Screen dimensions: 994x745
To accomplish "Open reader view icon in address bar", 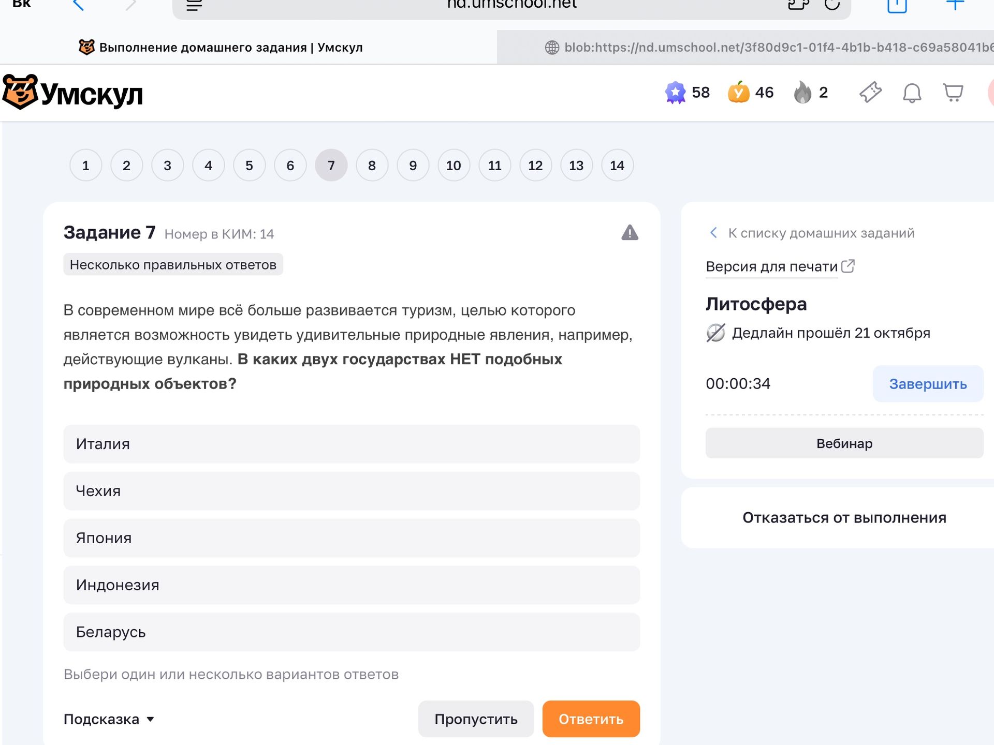I will tap(194, 5).
